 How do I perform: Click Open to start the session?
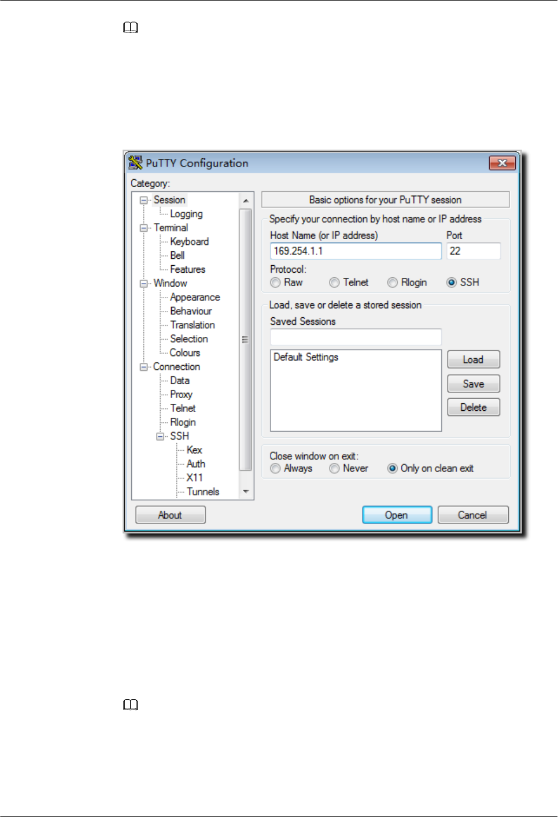coord(397,515)
